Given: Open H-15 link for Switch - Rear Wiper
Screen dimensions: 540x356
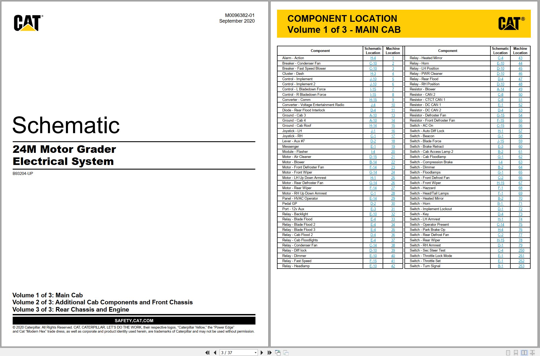Looking at the screenshot, I should [500, 240].
